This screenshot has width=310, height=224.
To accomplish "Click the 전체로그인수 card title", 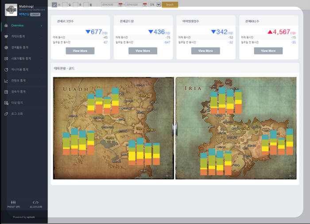I will pos(65,21).
